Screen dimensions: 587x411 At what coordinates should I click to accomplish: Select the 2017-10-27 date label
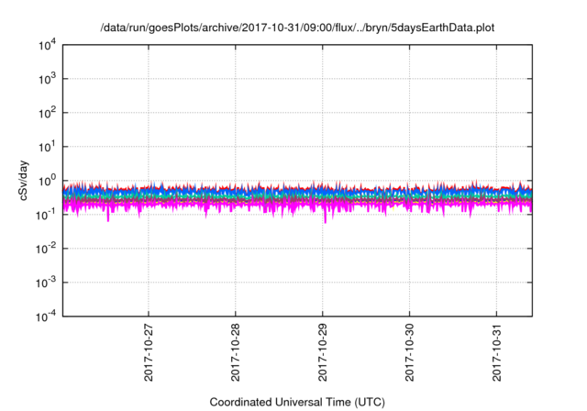tap(149, 352)
